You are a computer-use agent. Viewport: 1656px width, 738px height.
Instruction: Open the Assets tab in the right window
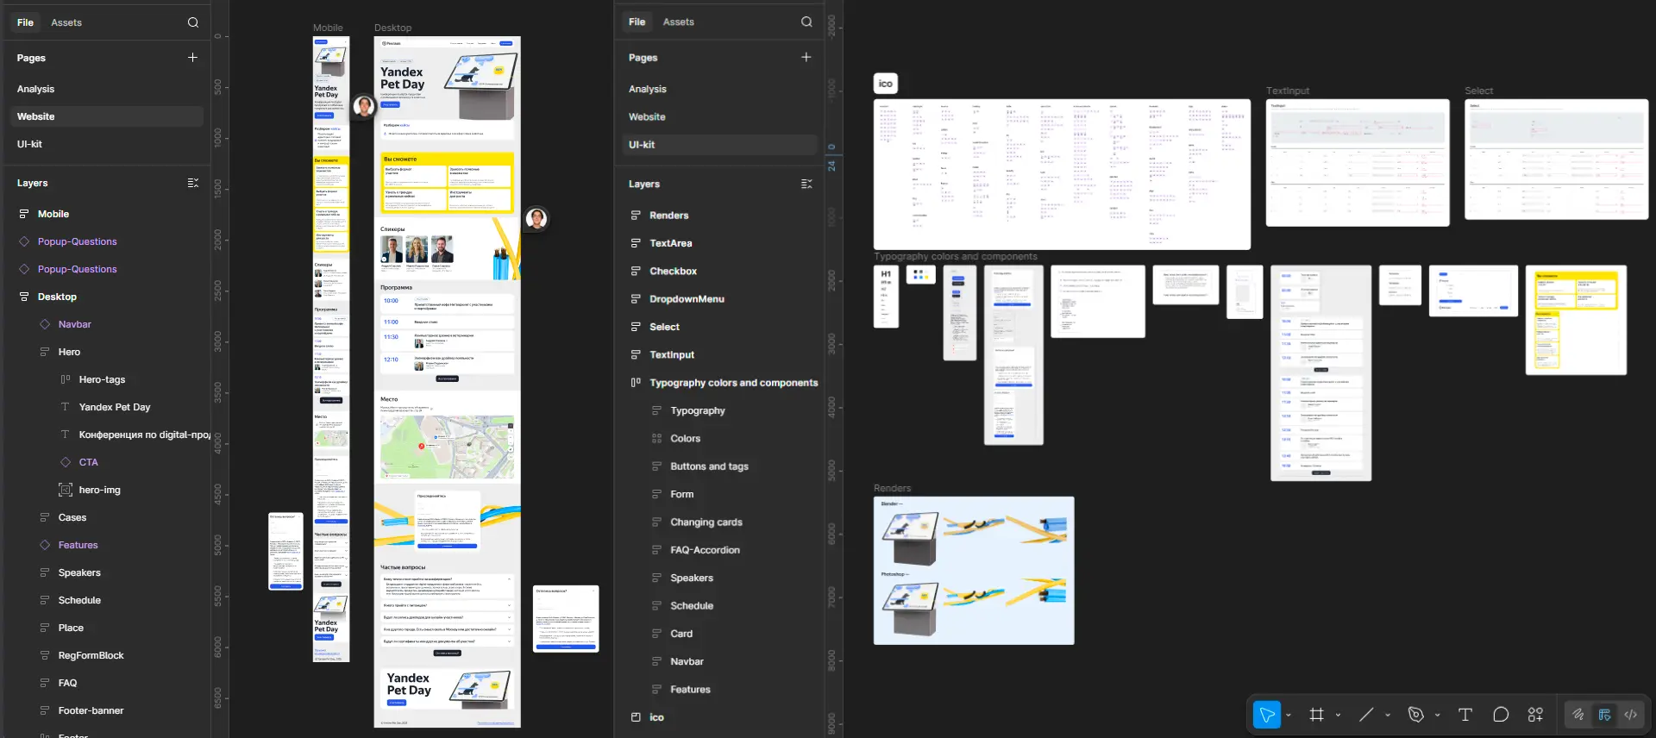(679, 22)
